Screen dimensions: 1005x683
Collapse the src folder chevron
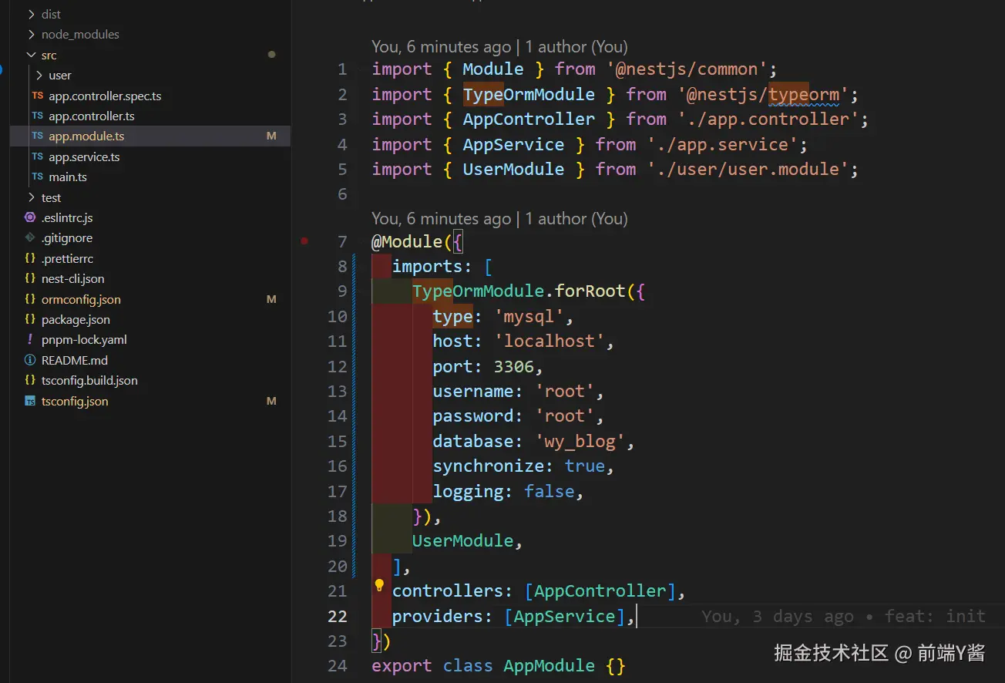click(31, 55)
